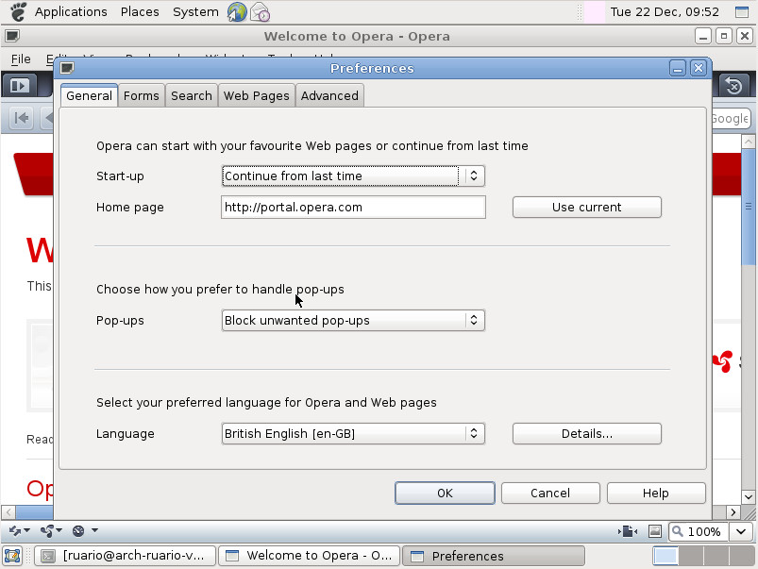
Task: Open the Preferences dialog window menu icon
Action: [x=67, y=68]
